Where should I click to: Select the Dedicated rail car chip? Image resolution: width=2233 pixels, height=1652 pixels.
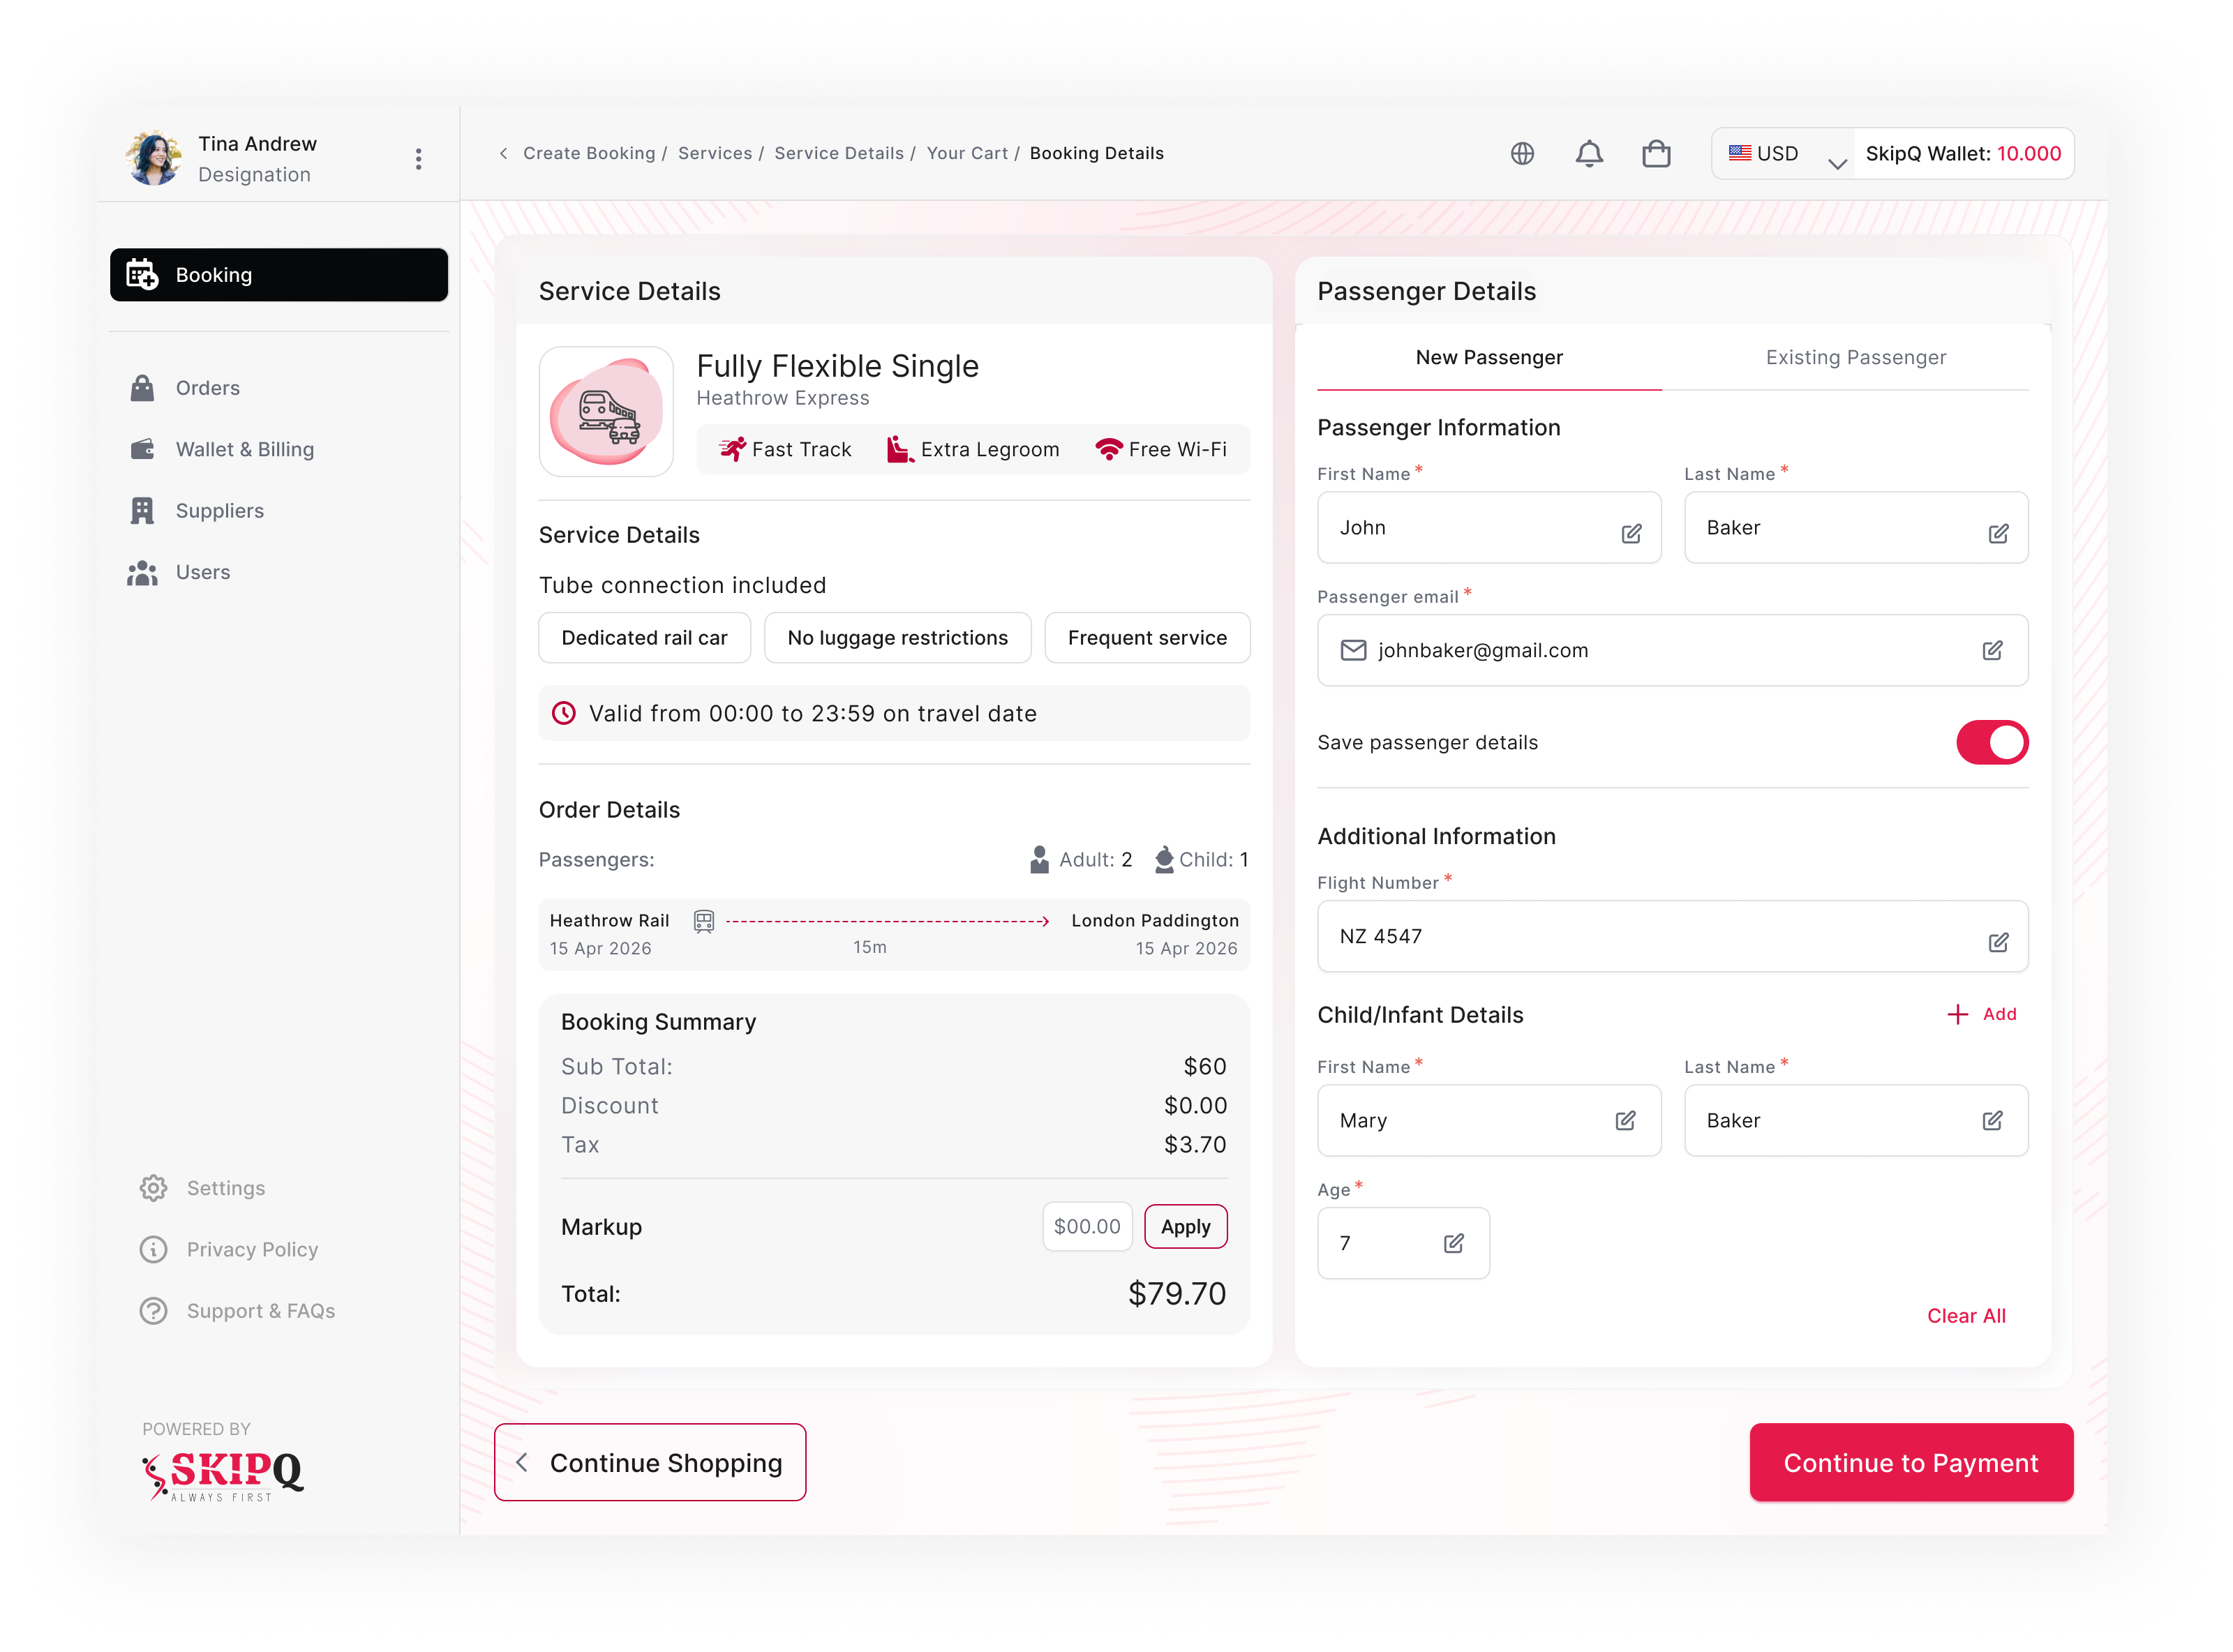(x=644, y=638)
